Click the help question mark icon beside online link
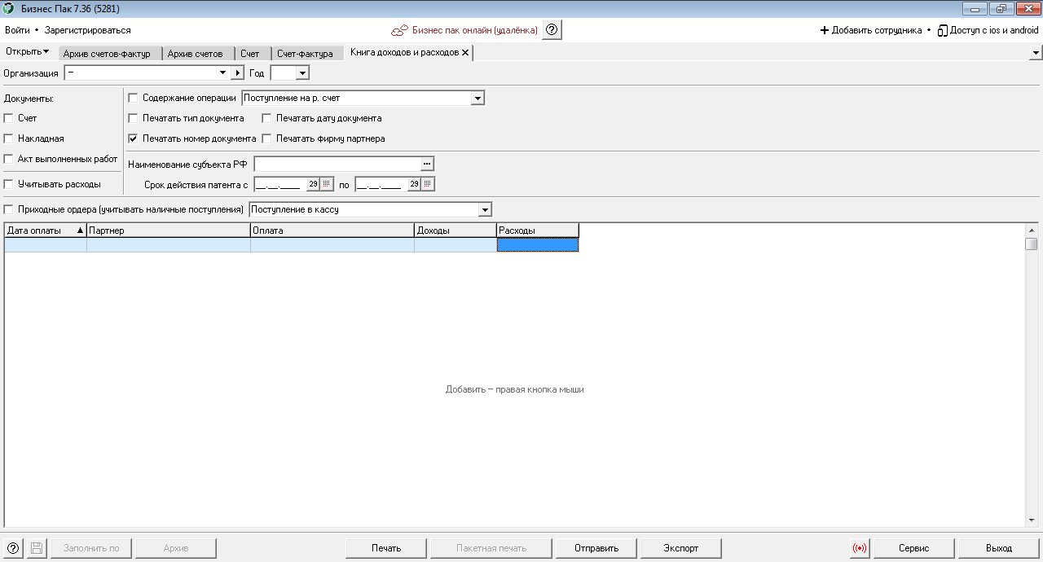Viewport: 1043px width, 562px height. 552,30
